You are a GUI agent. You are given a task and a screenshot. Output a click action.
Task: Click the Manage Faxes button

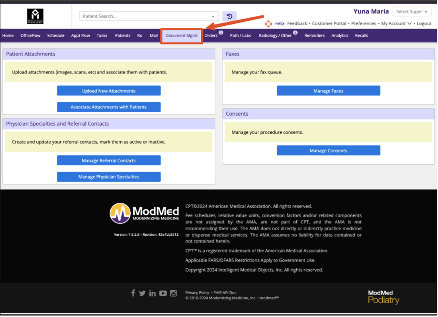click(x=328, y=91)
